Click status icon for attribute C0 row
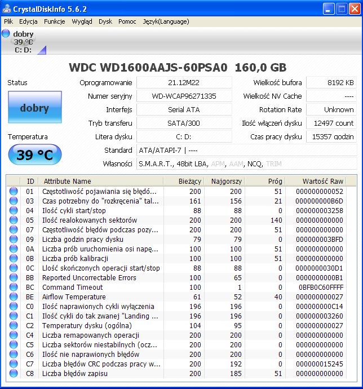Image resolution: width=363 pixels, height=389 pixels. click(x=14, y=306)
